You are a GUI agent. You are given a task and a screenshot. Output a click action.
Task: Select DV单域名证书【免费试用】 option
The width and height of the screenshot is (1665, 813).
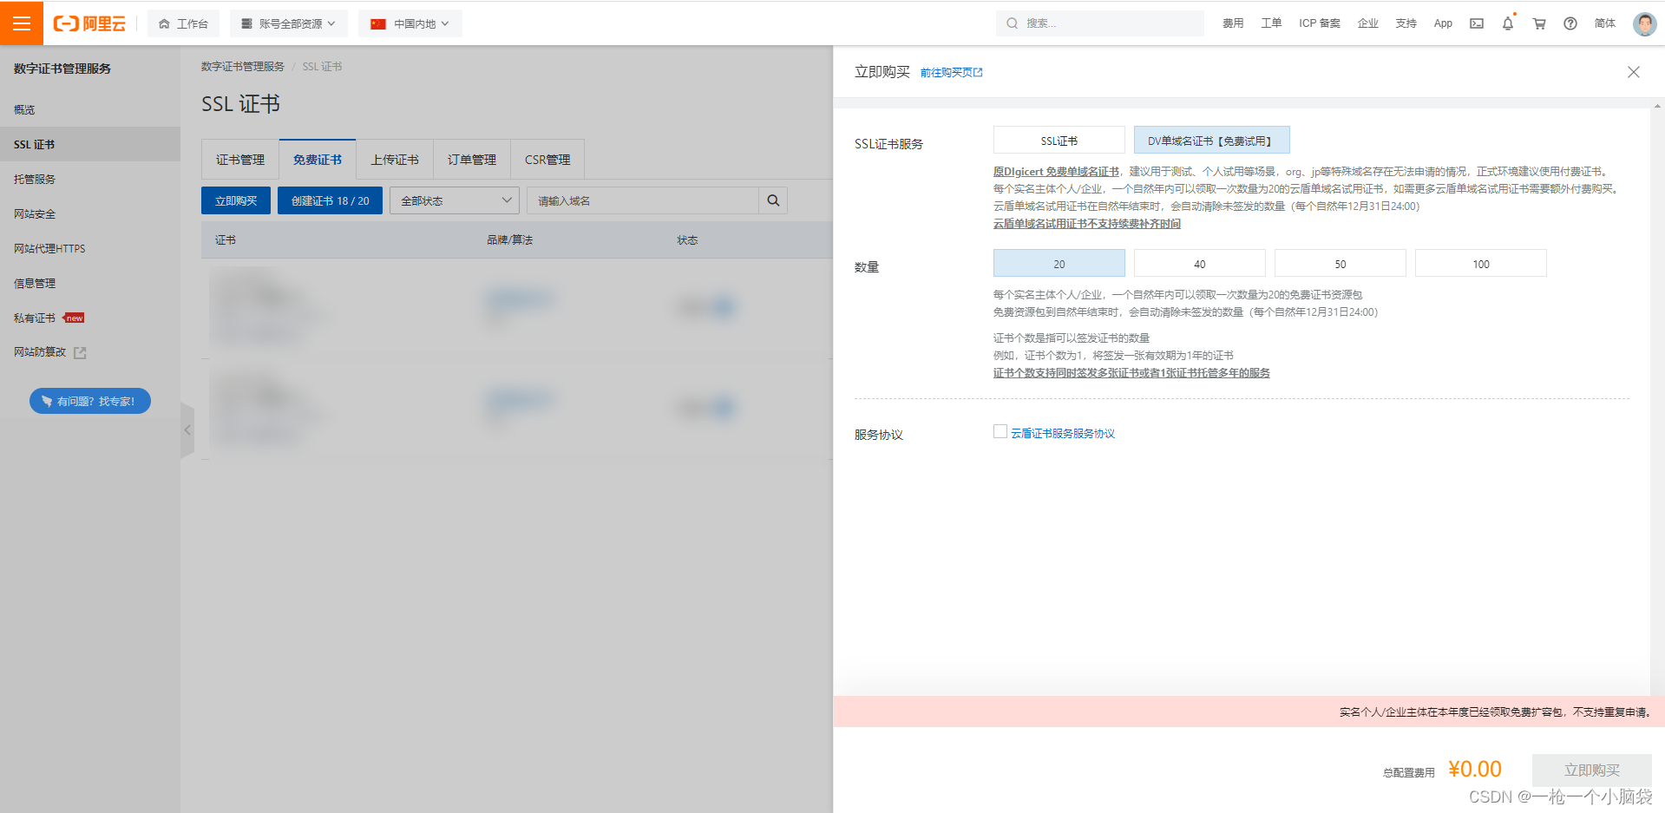point(1212,141)
